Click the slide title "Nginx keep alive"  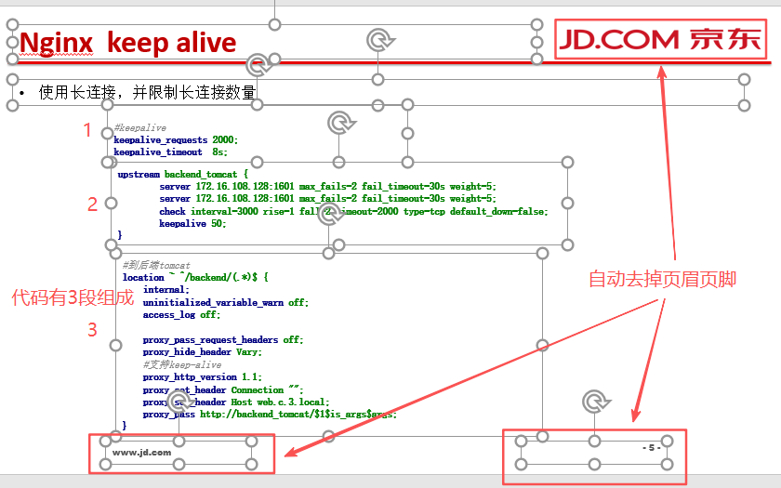[127, 43]
